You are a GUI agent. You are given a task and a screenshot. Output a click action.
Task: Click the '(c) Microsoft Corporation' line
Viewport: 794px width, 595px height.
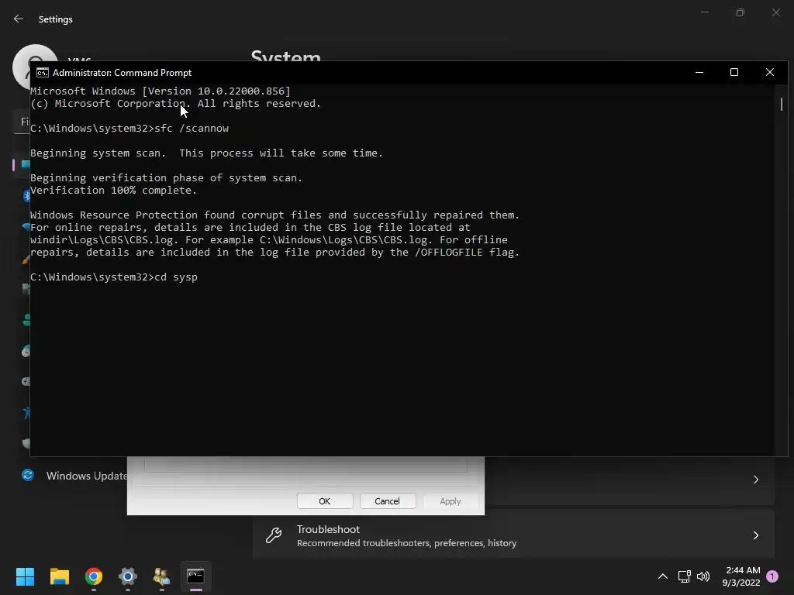pos(176,104)
